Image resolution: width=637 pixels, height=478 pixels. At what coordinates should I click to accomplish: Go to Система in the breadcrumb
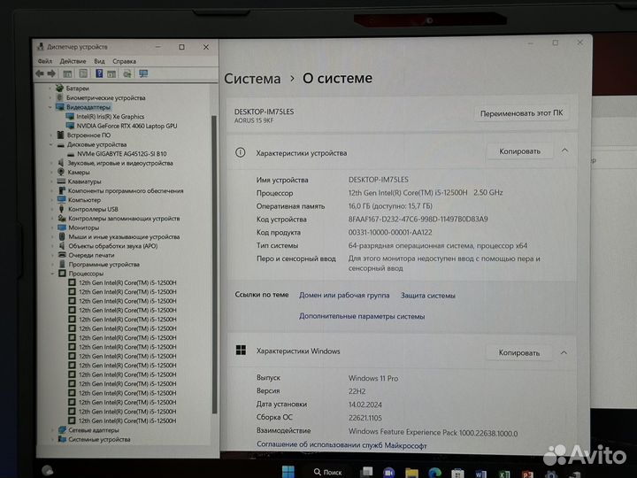[252, 79]
